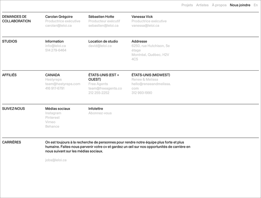
Task: Open the Renee & Melissa link
Action: point(145,79)
